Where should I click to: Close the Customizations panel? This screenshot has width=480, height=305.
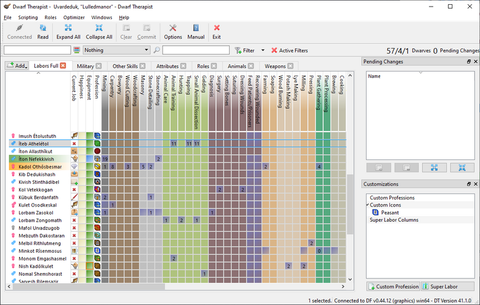(x=476, y=184)
